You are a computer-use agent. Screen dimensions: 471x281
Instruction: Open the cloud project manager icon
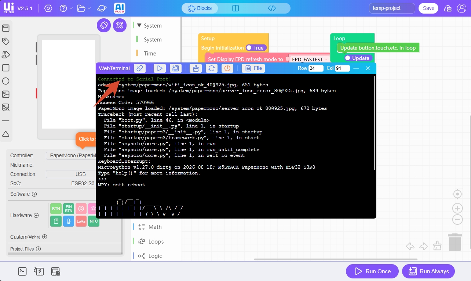coord(448,8)
